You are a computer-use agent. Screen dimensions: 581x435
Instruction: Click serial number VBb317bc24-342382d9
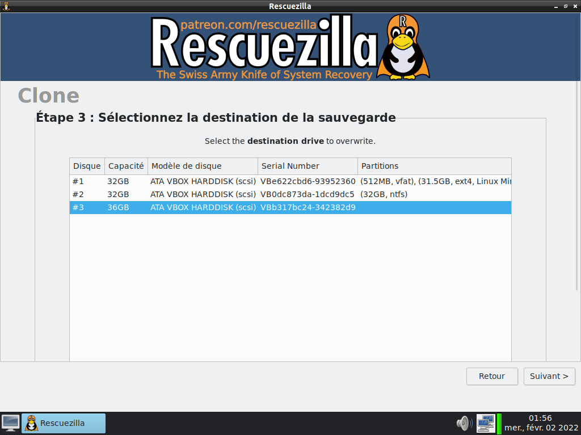click(308, 207)
